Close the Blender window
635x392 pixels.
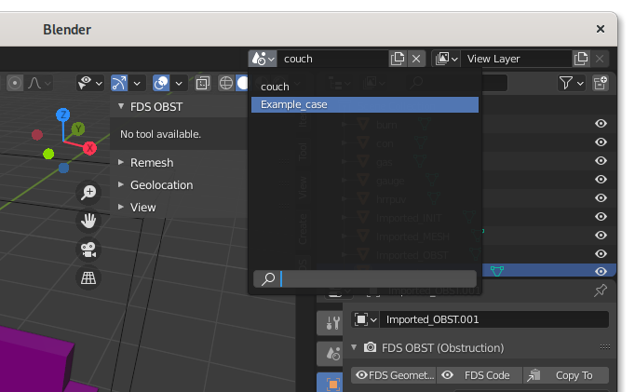[601, 29]
